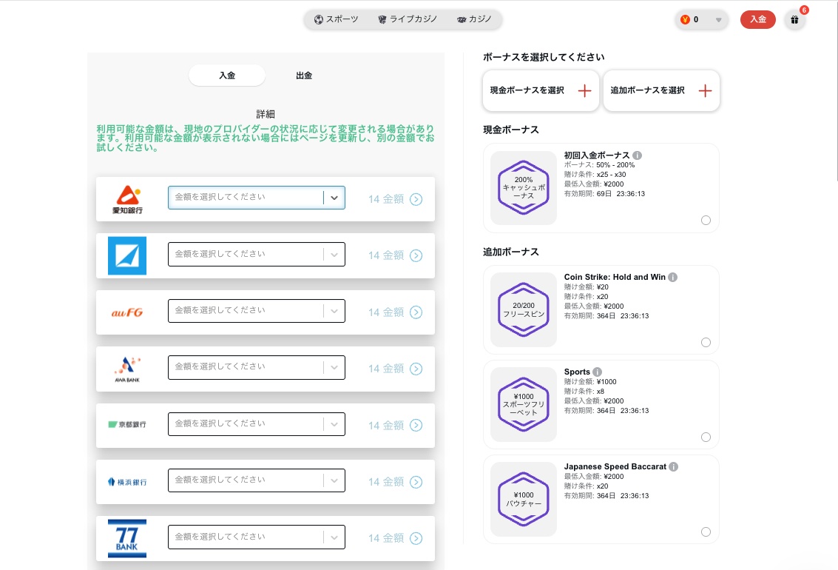Open the スポーツ menu

[x=337, y=19]
